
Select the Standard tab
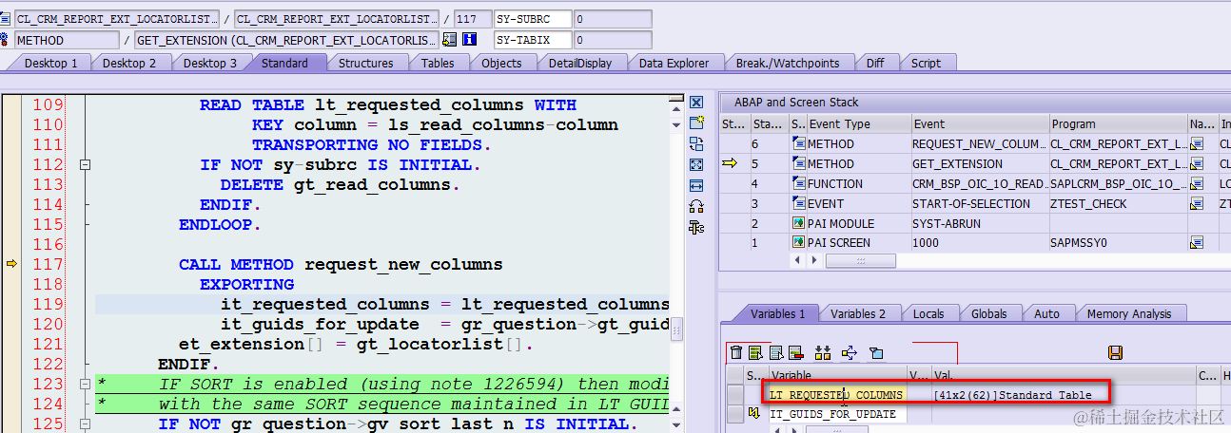click(283, 63)
